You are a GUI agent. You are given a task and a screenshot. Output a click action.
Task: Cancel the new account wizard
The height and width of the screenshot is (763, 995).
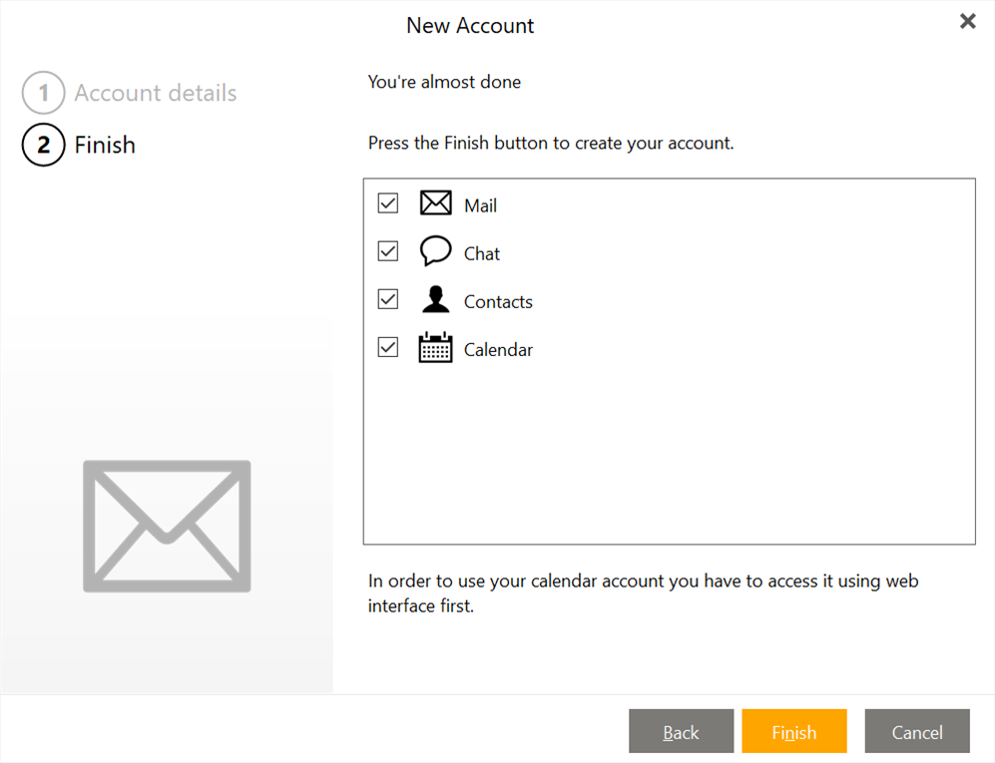(917, 731)
